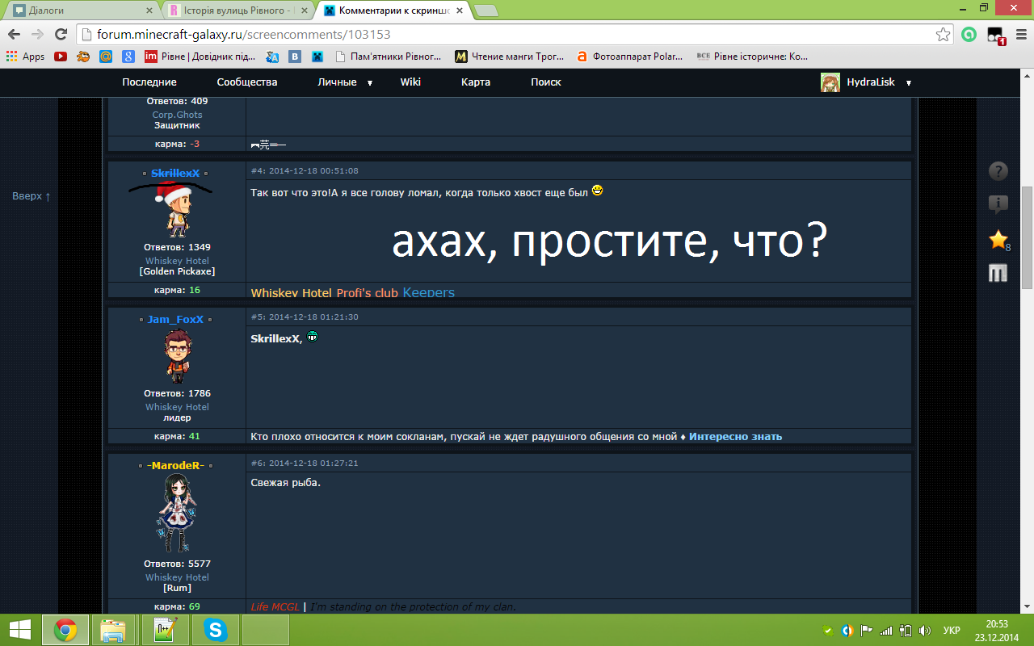The image size is (1034, 646).
Task: Open the Windows Start button
Action: coord(20,630)
